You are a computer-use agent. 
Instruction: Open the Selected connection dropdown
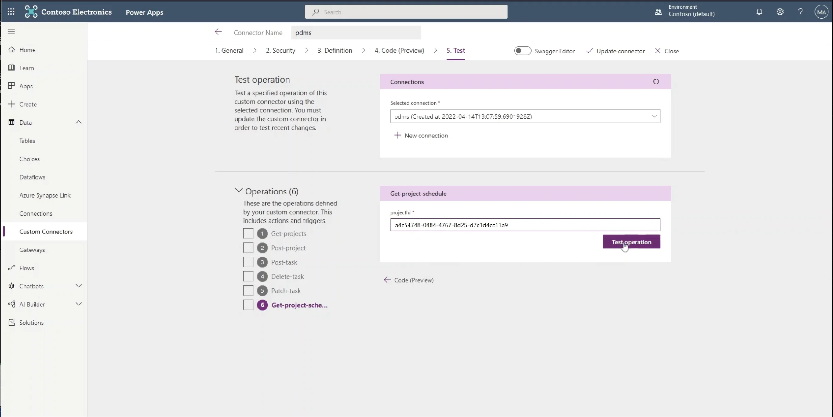[x=525, y=116]
